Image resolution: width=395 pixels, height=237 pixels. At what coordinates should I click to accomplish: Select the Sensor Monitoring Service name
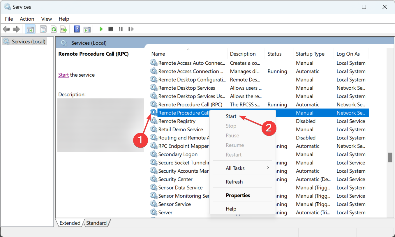pos(184,196)
